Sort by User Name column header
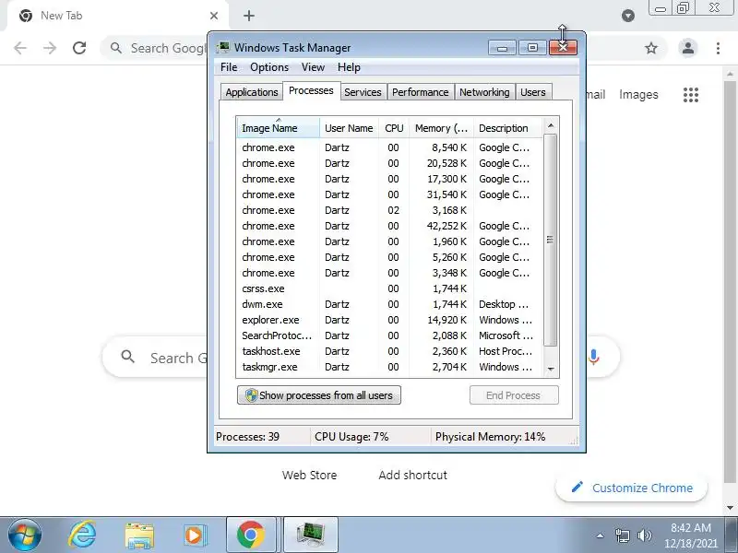The width and height of the screenshot is (738, 553). (349, 128)
